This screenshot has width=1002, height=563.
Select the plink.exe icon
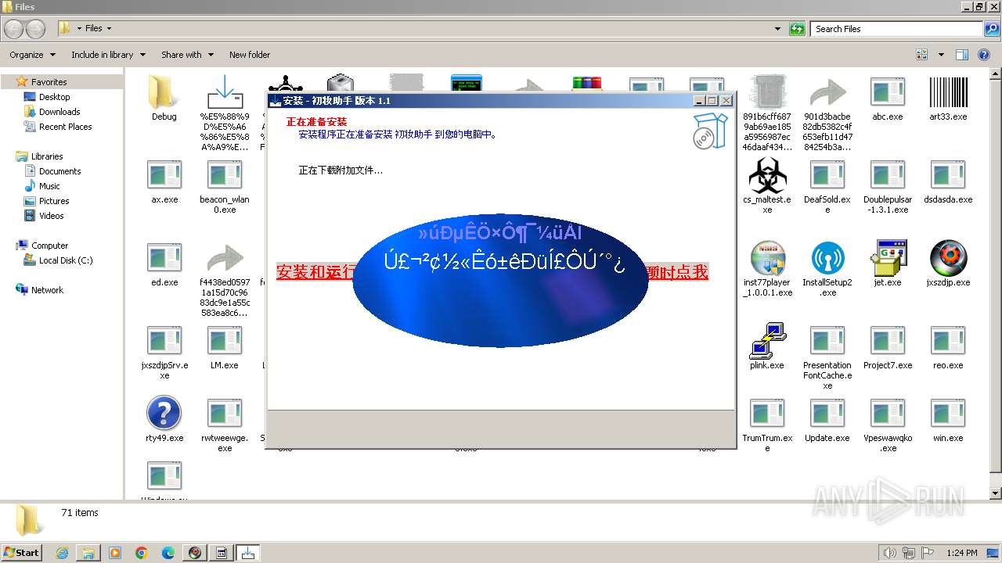pos(767,341)
